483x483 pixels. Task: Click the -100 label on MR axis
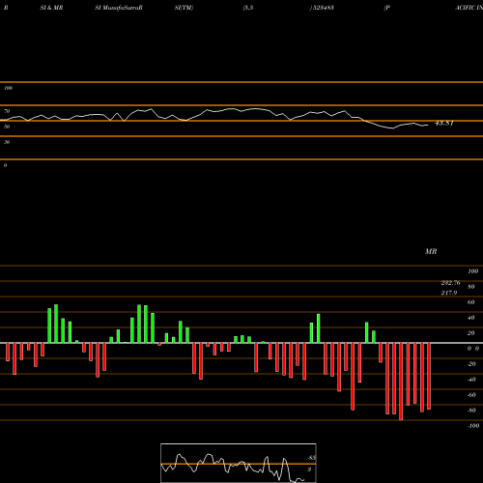pos(473,426)
